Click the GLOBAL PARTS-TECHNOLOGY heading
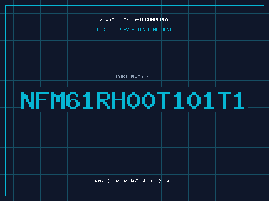 134,19
